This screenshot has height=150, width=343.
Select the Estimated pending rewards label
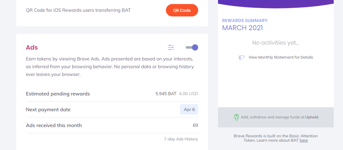click(58, 94)
